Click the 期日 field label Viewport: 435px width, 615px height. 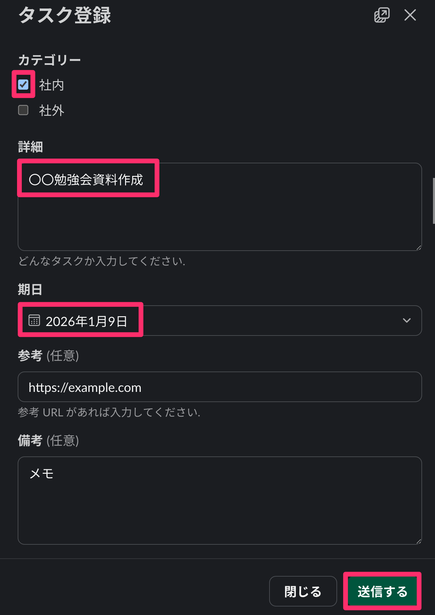(30, 290)
